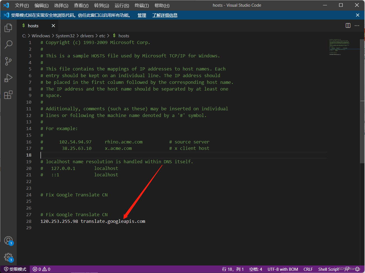Open errors and warnings problems indicator
This screenshot has width=365, height=273.
point(42,269)
